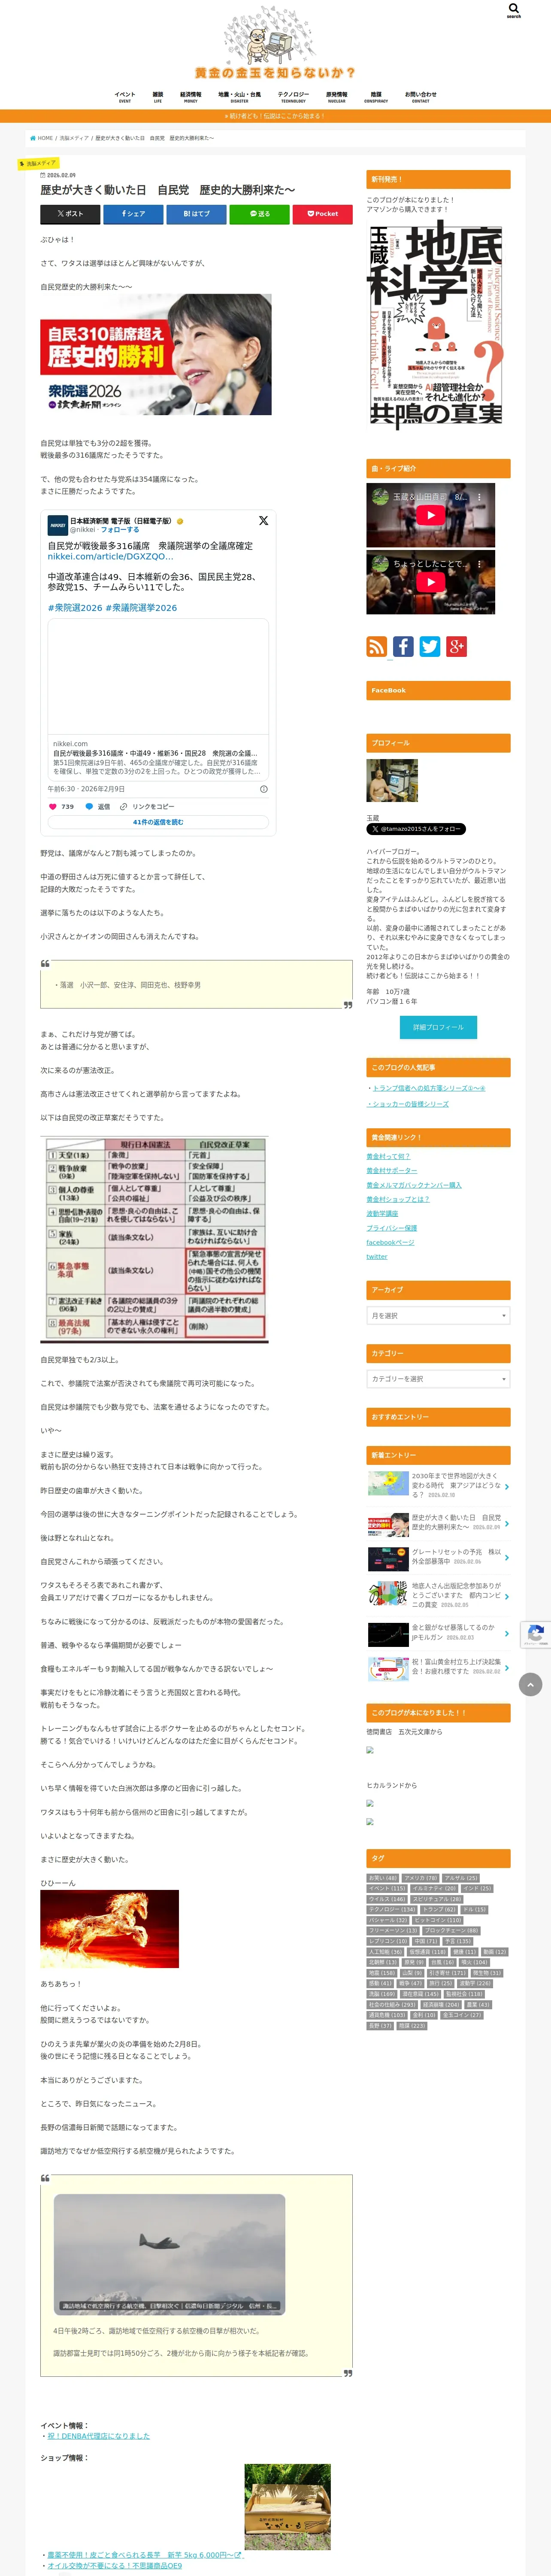Image resolution: width=551 pixels, height=2576 pixels.
Task: Expand the カテゴリーを選択 dropdown
Action: click(x=438, y=1379)
